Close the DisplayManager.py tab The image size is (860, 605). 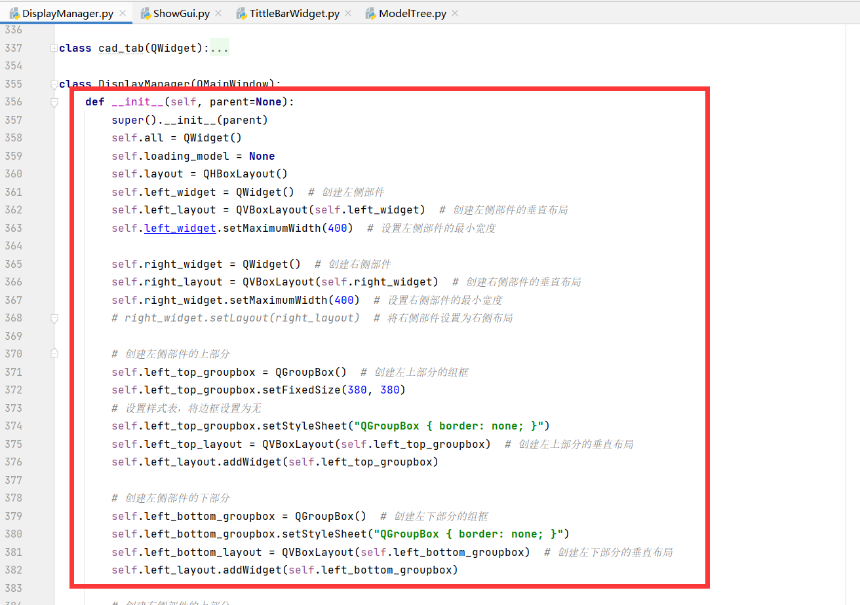(x=122, y=14)
